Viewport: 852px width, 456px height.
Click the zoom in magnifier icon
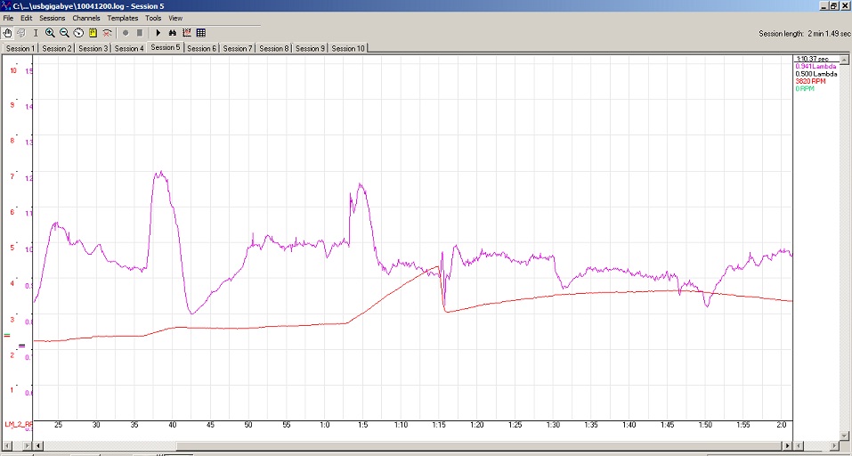[x=50, y=33]
